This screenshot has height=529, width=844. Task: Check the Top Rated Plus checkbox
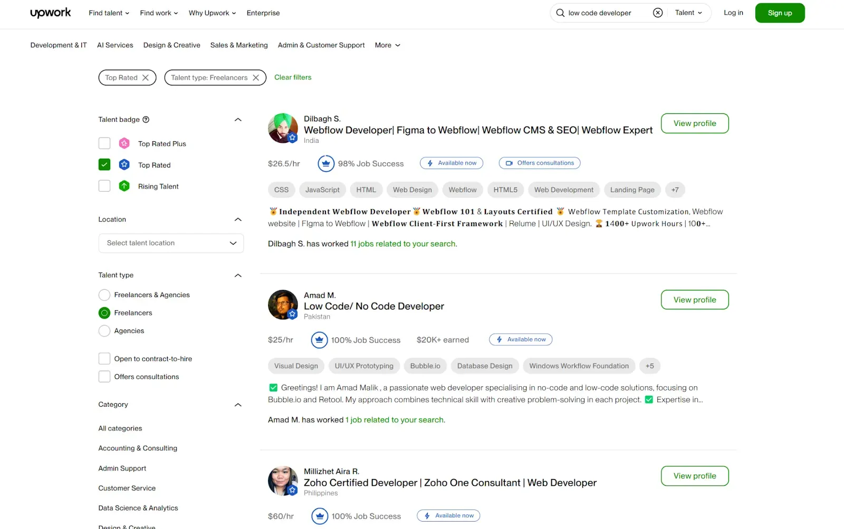point(104,143)
